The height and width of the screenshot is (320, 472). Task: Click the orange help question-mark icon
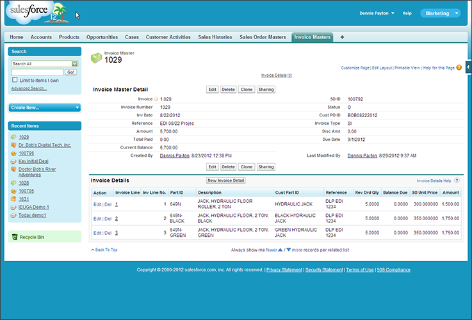(x=459, y=67)
